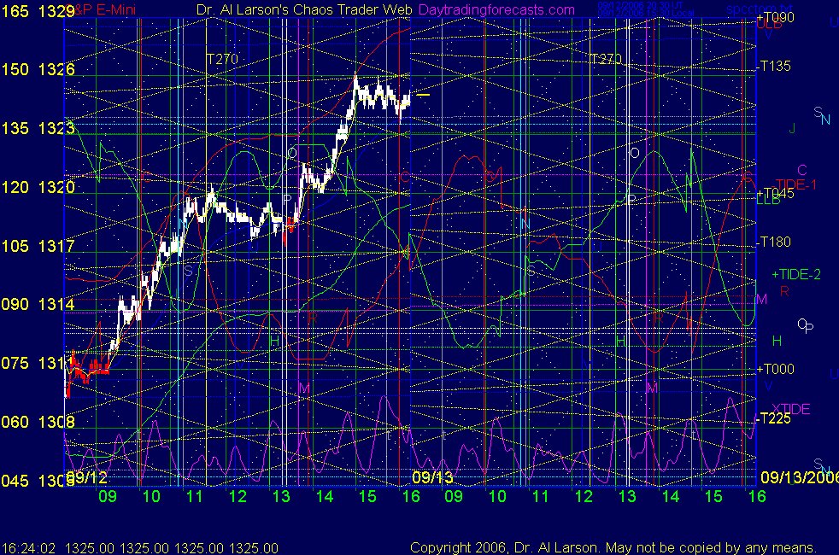839x555 pixels.
Task: Click the "09" hour label of 09/12 session
Action: [108, 496]
